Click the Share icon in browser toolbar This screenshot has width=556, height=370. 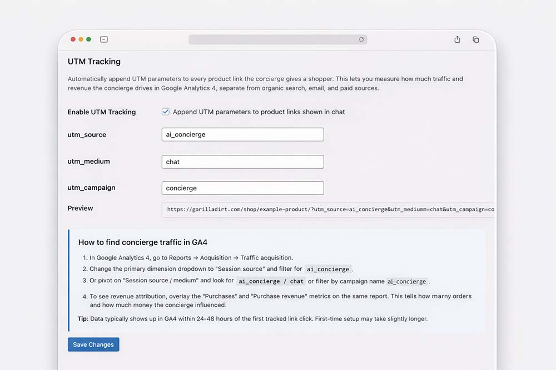(x=457, y=39)
